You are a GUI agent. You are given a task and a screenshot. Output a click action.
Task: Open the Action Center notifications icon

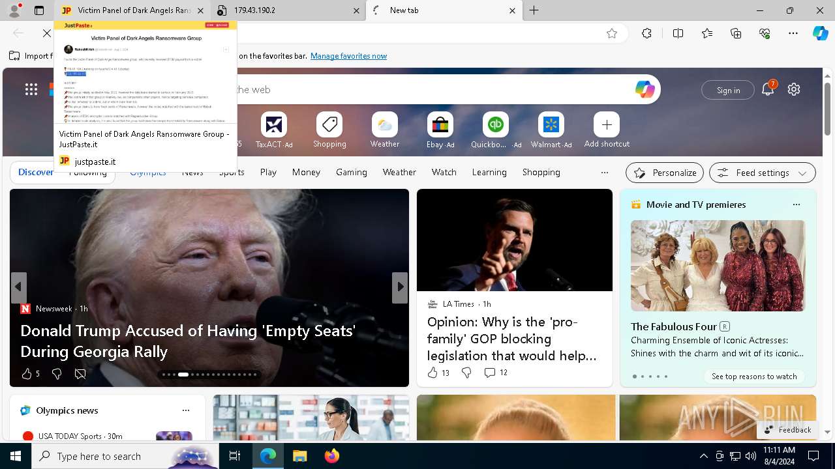[813, 456]
